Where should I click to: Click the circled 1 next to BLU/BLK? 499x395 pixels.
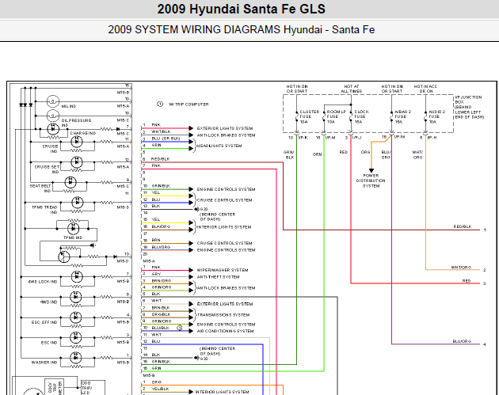180,328
